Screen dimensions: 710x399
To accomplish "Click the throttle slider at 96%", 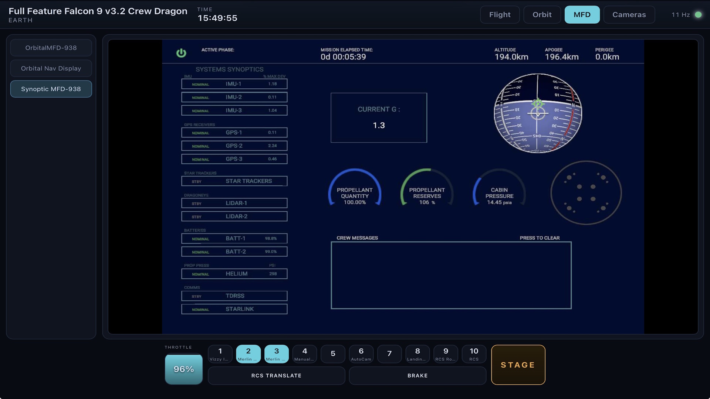I will click(184, 369).
